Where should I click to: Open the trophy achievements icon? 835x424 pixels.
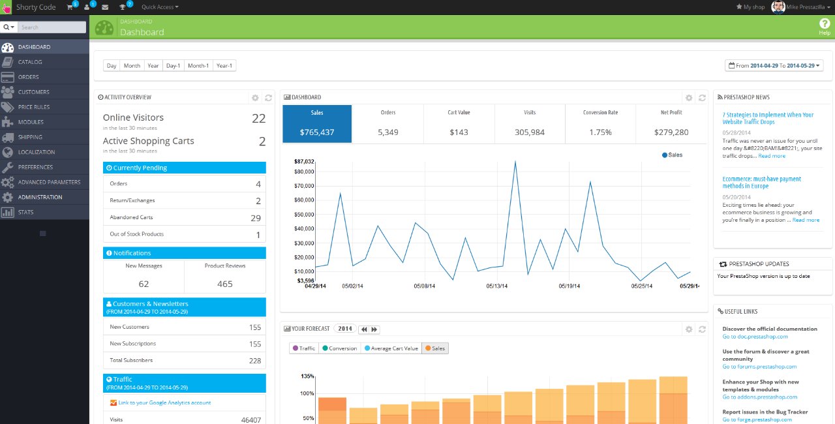(x=123, y=7)
